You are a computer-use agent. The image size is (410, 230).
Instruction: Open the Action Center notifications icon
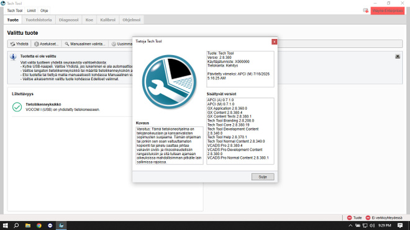pyautogui.click(x=400, y=226)
